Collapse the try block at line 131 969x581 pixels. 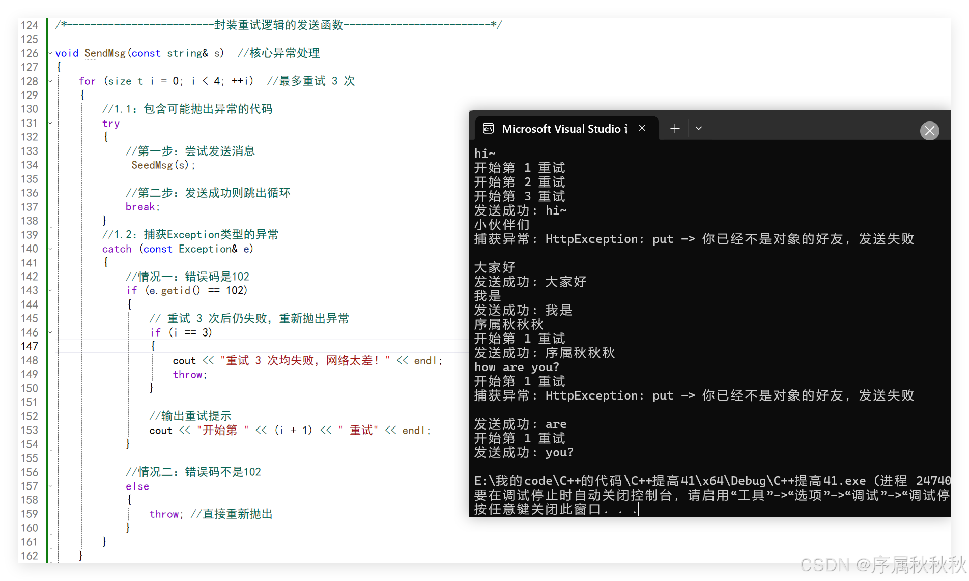pyautogui.click(x=49, y=123)
